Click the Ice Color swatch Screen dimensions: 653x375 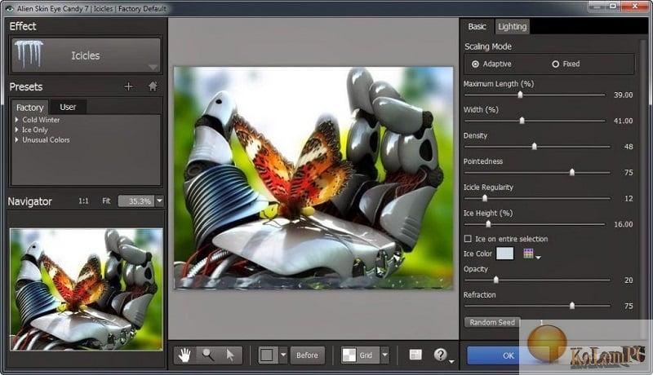504,254
